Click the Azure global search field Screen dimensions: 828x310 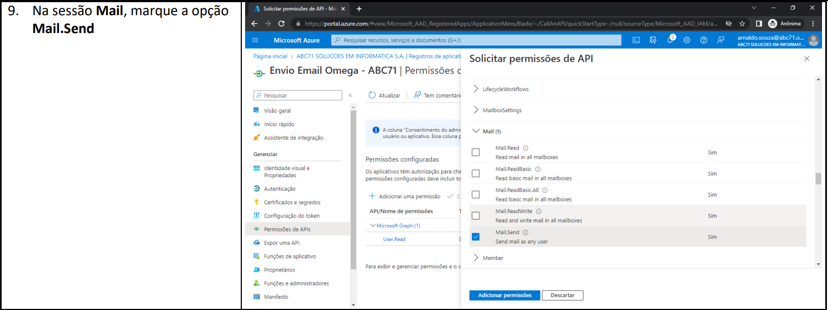pyautogui.click(x=476, y=40)
